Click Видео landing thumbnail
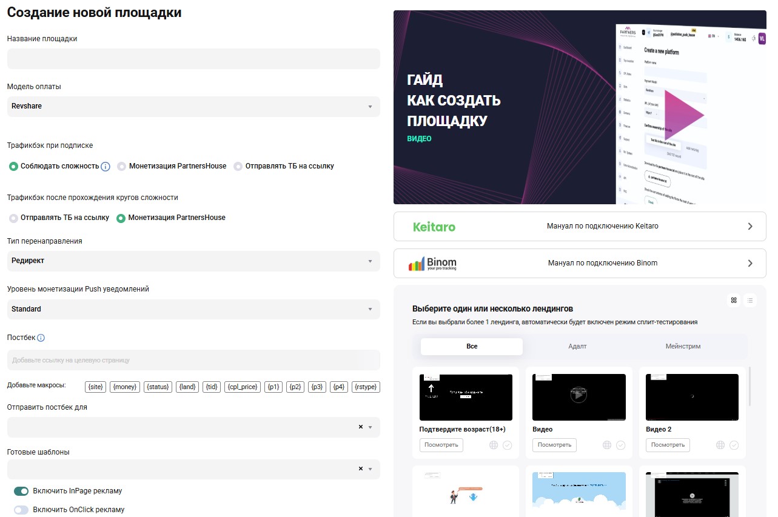 coord(579,397)
